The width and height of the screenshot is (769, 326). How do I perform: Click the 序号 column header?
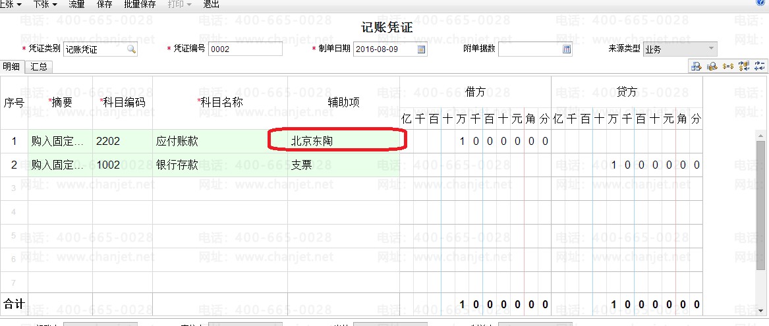(x=14, y=102)
